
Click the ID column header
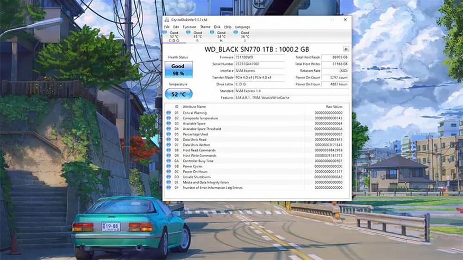point(176,106)
